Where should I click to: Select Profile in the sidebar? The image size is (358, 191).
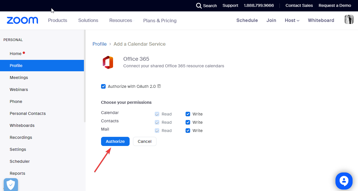pos(42,66)
